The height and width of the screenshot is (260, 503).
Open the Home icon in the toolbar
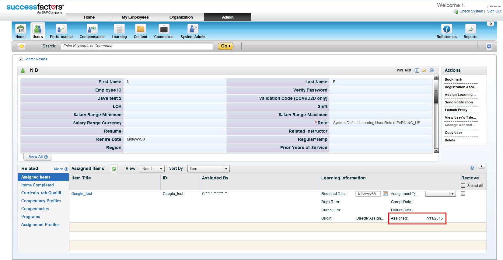20,29
